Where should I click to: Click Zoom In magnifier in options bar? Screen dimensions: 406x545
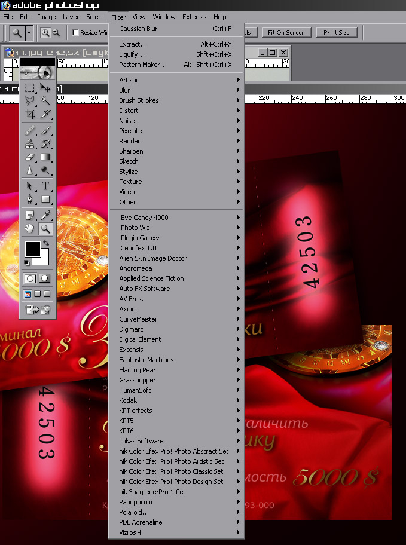click(45, 33)
